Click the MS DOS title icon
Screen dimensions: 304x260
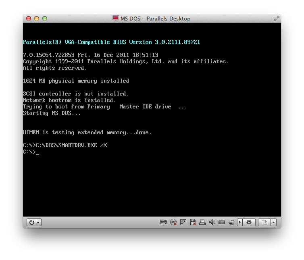click(116, 19)
